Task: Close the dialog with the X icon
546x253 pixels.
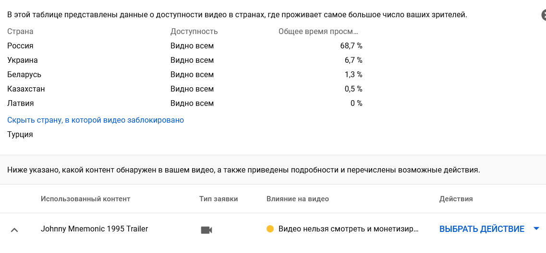Action: click(x=544, y=15)
